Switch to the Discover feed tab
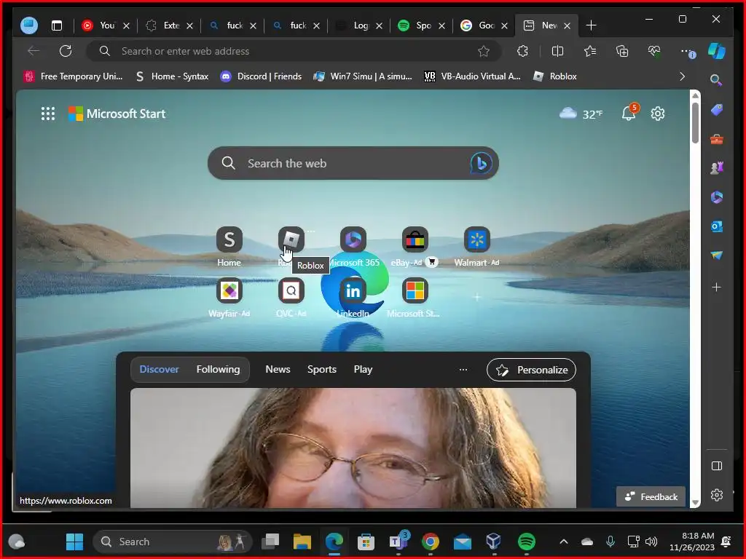The image size is (746, 559). coord(159,369)
